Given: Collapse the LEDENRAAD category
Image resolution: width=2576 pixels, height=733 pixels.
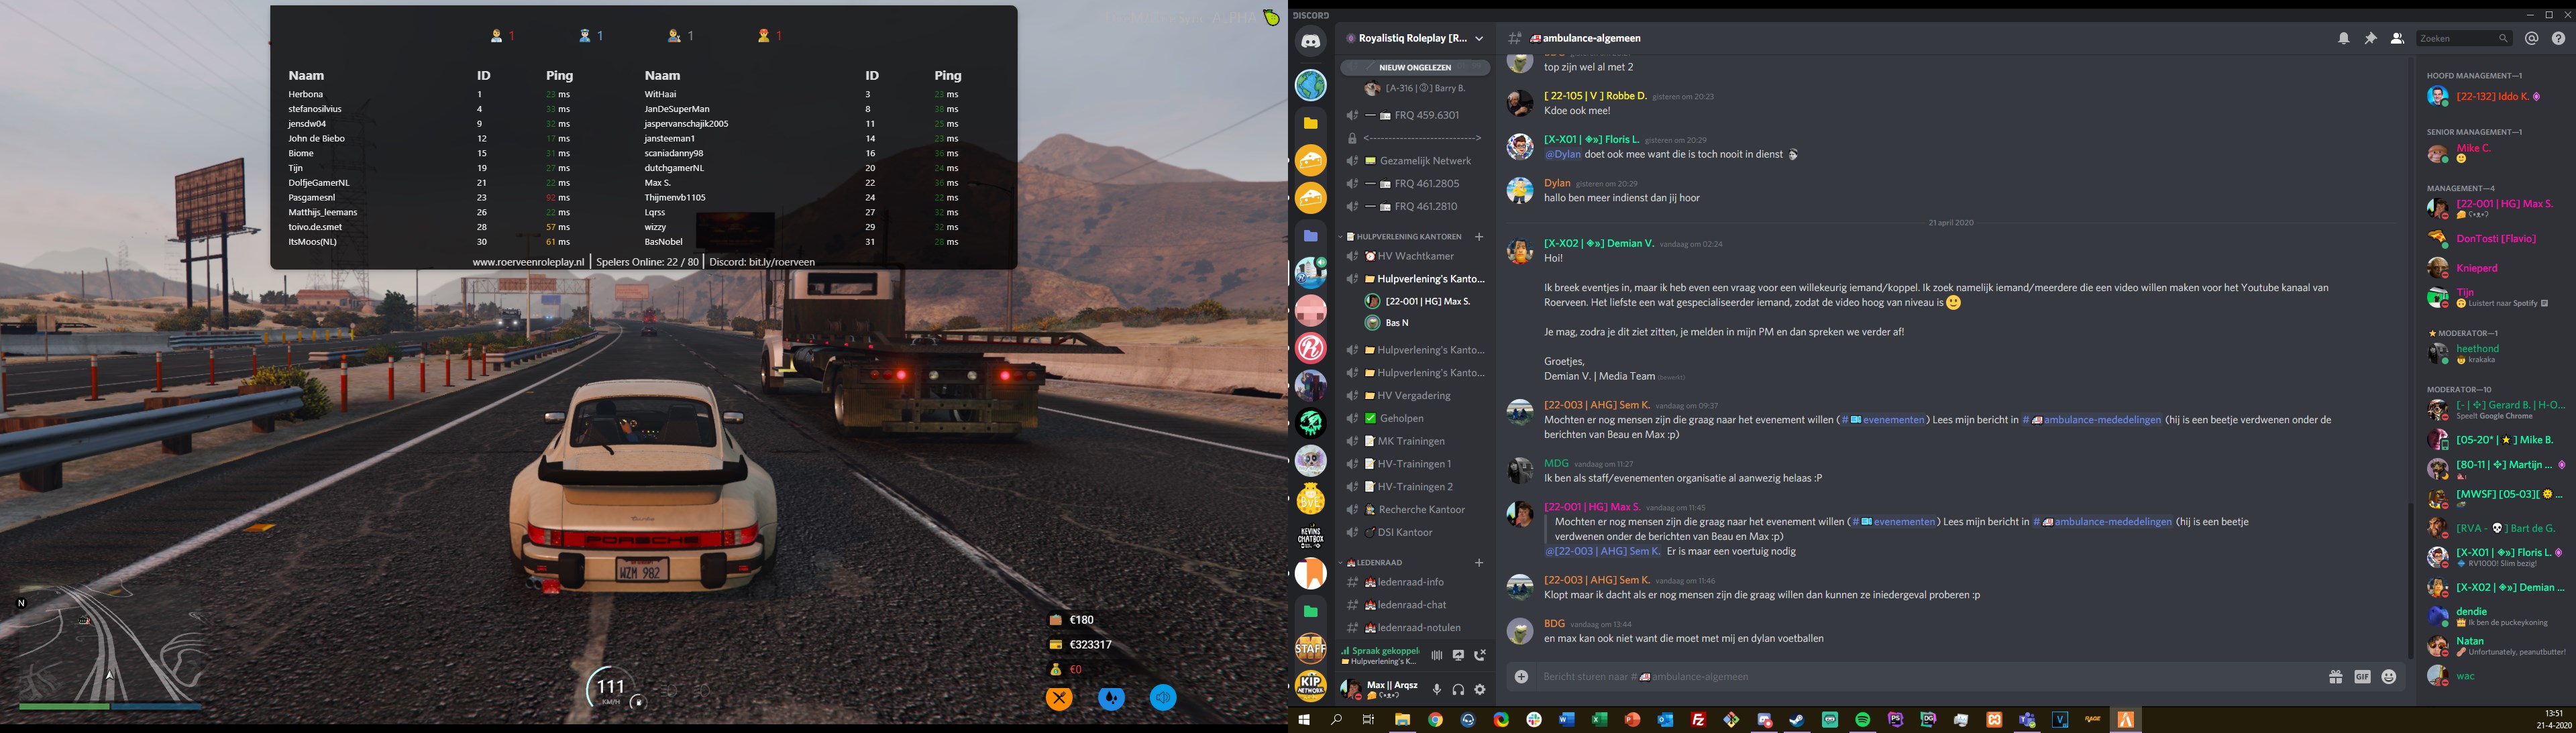Looking at the screenshot, I should [x=1379, y=563].
